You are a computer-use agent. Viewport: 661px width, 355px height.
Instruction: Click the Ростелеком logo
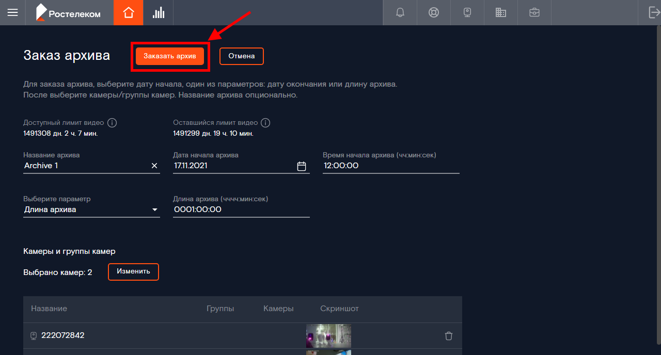point(68,12)
